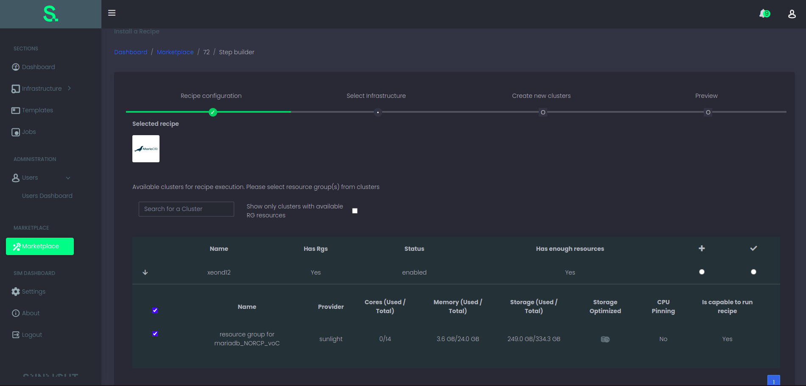Click Logout in the sidebar
Image resolution: width=806 pixels, height=386 pixels.
point(32,335)
